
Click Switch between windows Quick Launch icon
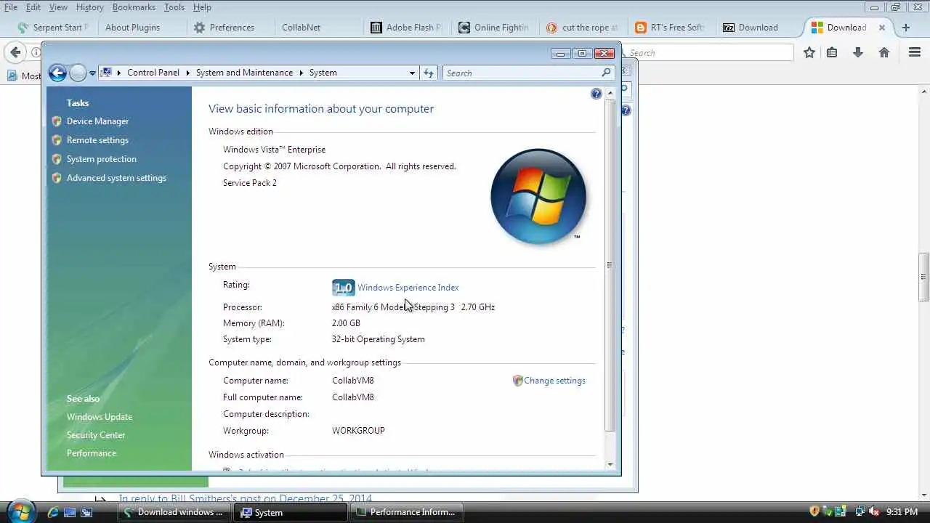(x=86, y=512)
